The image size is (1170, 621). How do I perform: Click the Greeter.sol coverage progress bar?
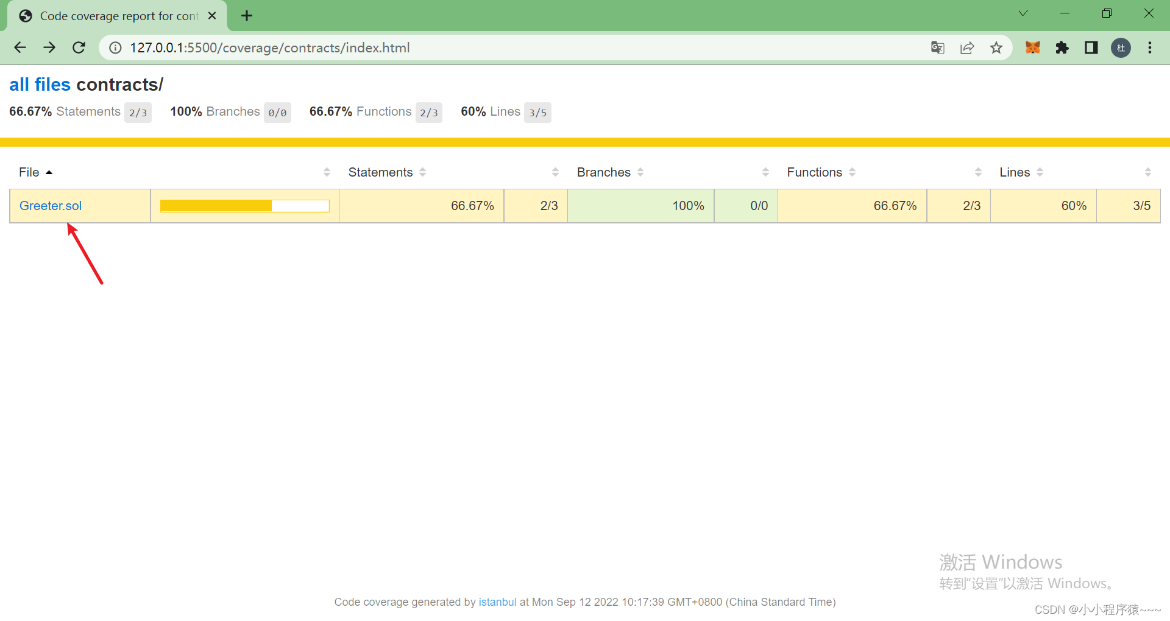(x=244, y=206)
